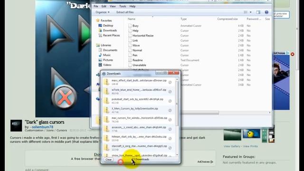Open containing folder for mass_effect_start_butt download

(x=170, y=82)
